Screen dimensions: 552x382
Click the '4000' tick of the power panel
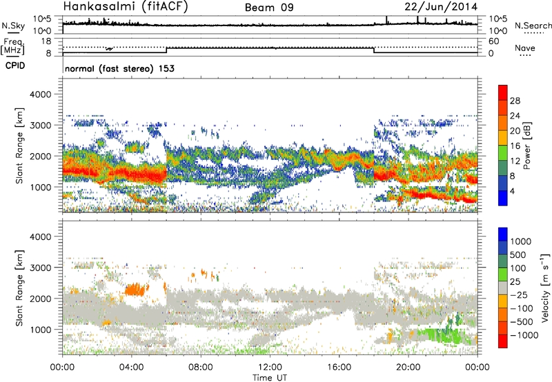pos(40,94)
